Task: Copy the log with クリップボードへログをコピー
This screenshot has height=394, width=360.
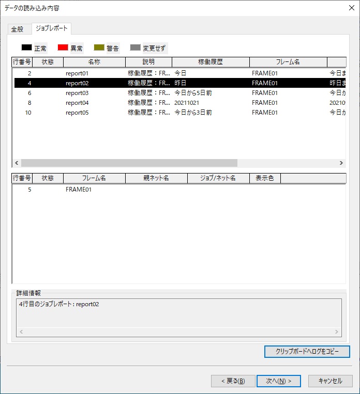Action: coord(307,351)
